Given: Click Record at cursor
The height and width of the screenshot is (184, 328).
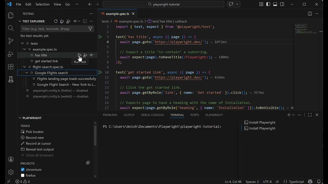Looking at the screenshot, I should 36,144.
